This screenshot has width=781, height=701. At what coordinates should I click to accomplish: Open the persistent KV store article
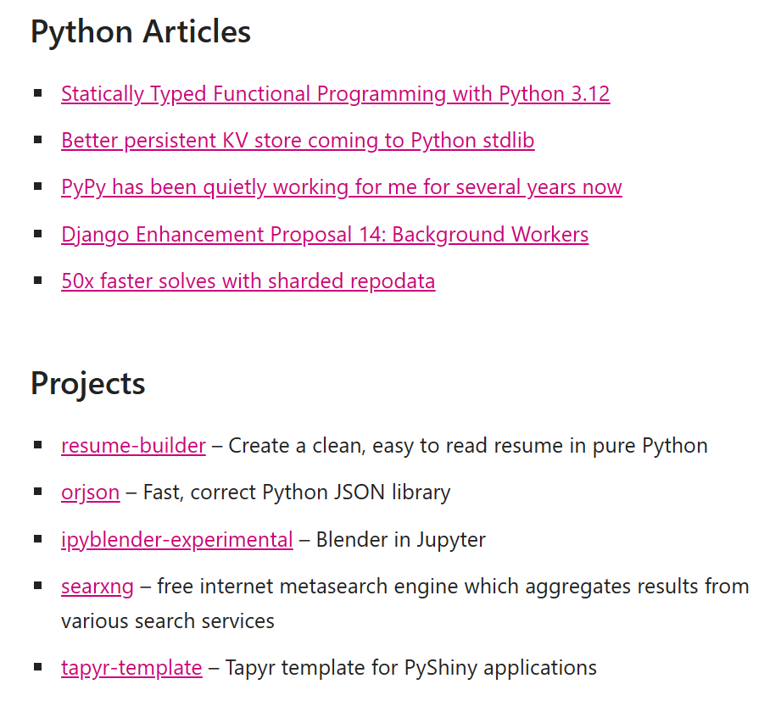[x=298, y=141]
